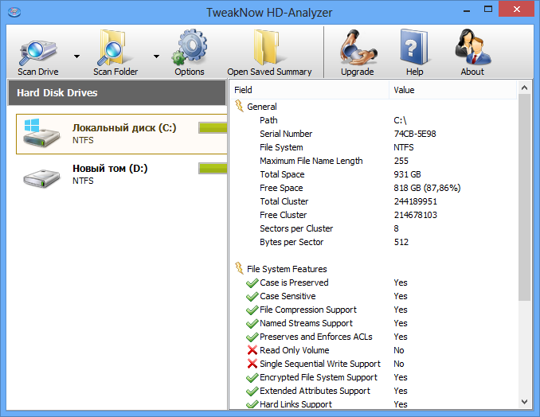
Task: Click the D: drive usage bar
Action: [x=213, y=168]
